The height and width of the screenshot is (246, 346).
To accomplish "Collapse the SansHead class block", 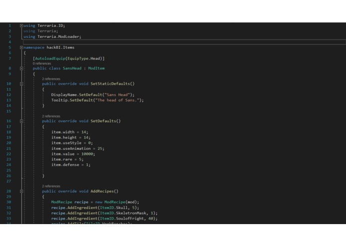I will click(x=21, y=68).
